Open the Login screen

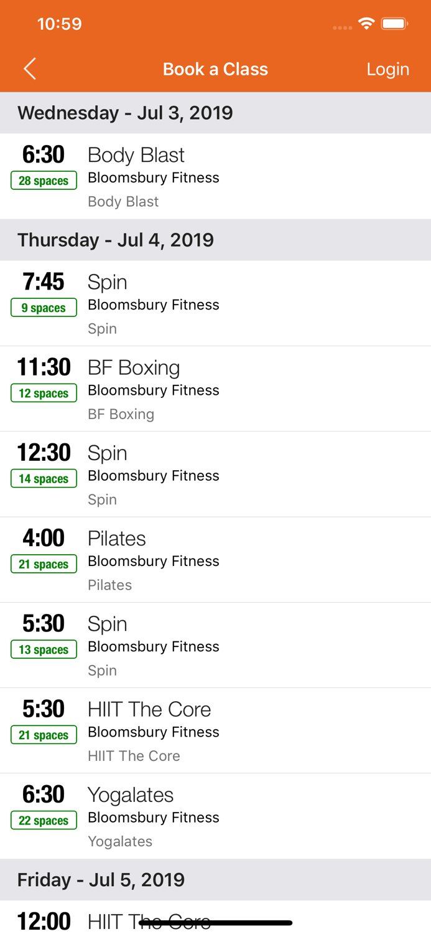[x=387, y=69]
